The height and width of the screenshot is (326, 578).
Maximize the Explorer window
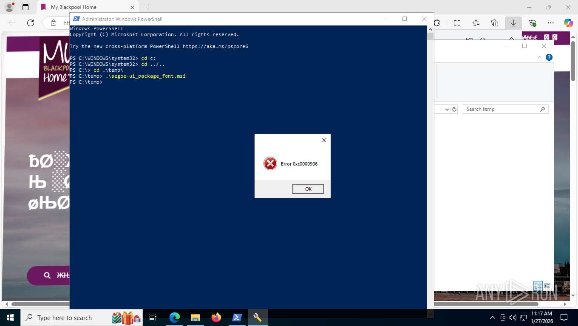tap(524, 46)
